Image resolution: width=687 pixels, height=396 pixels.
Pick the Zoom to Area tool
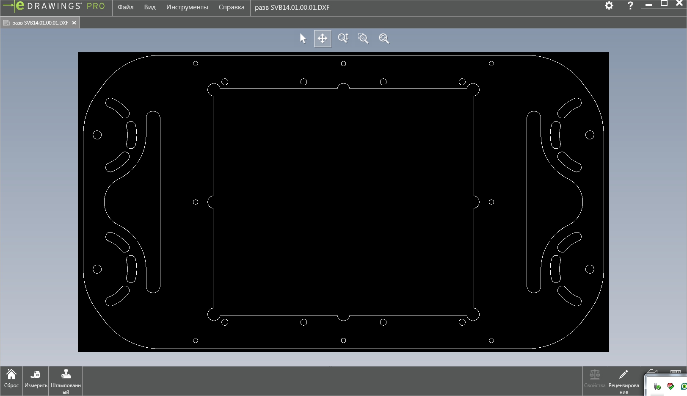pyautogui.click(x=363, y=39)
